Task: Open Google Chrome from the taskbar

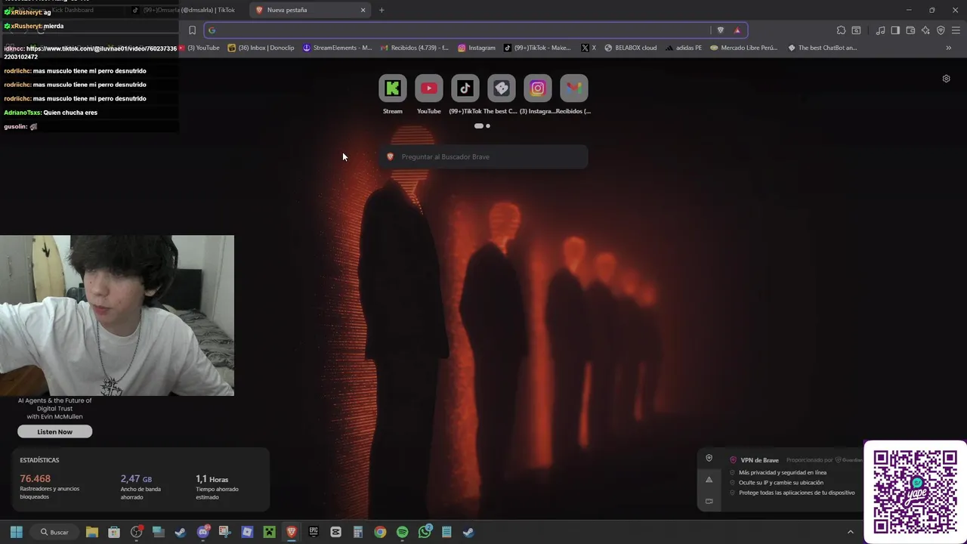Action: [380, 532]
